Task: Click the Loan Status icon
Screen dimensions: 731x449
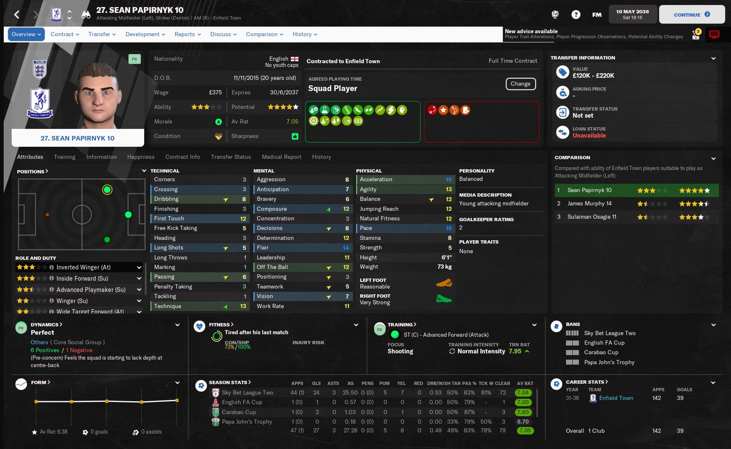Action: click(563, 132)
